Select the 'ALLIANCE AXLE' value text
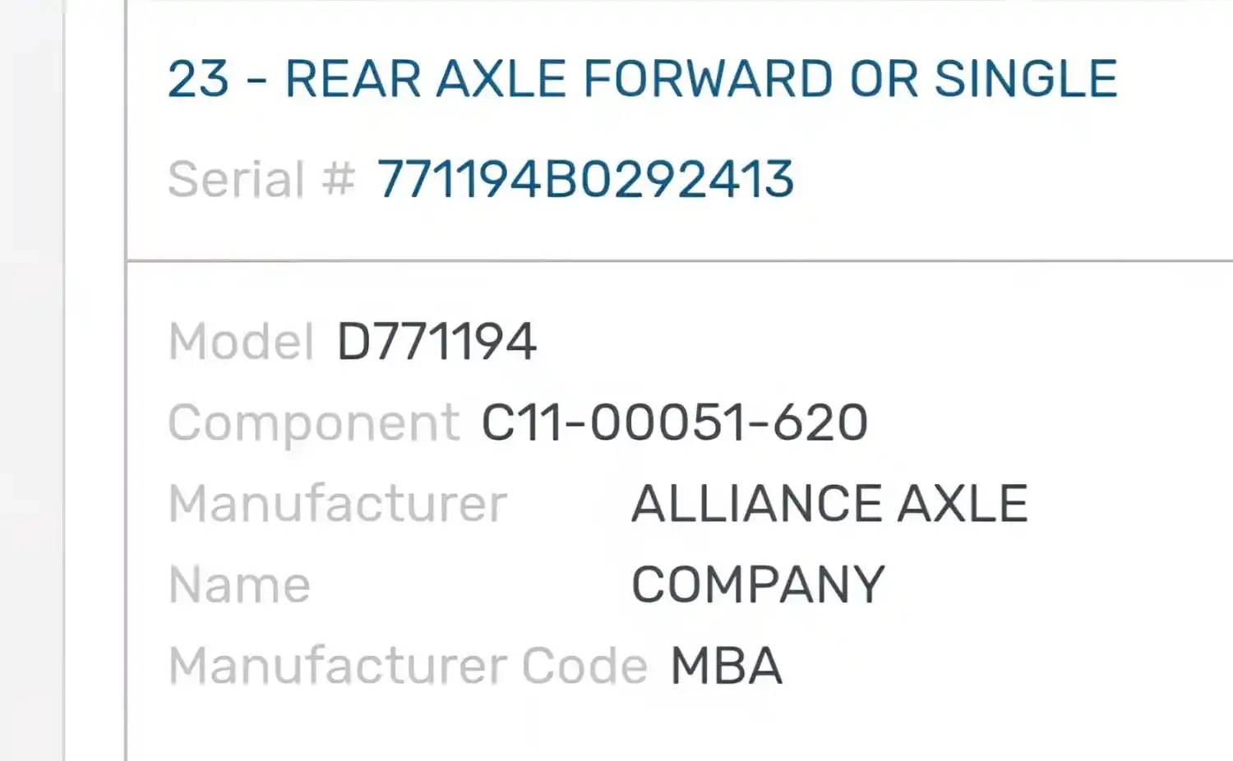1233x761 pixels. pos(829,503)
